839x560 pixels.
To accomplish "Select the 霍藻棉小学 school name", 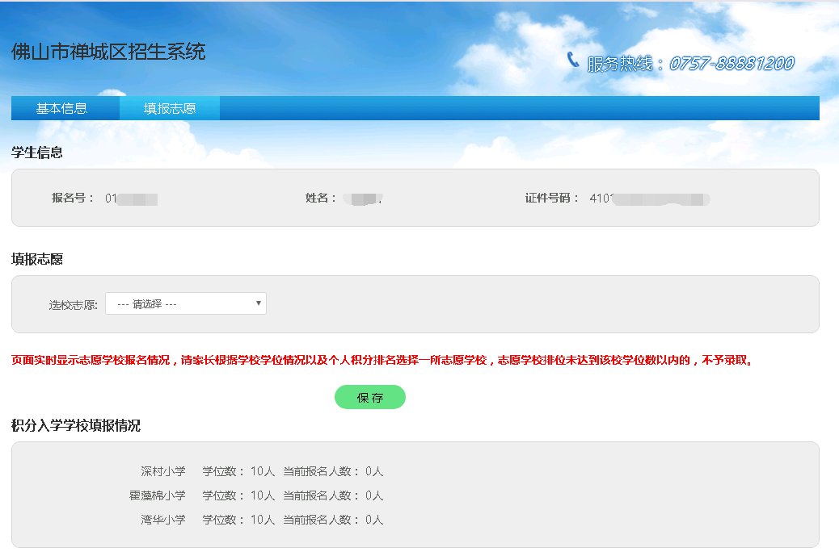I will click(x=158, y=495).
